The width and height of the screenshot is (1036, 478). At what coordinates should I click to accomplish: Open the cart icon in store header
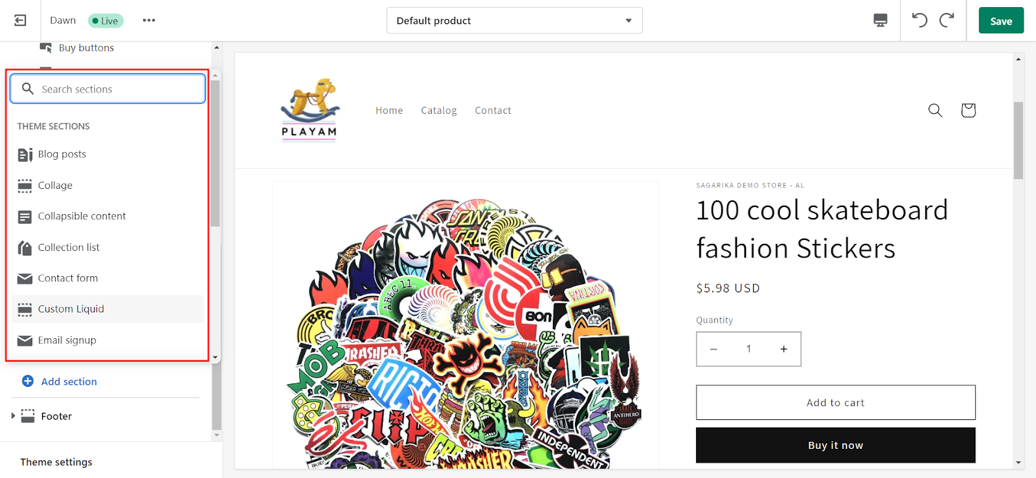(967, 110)
